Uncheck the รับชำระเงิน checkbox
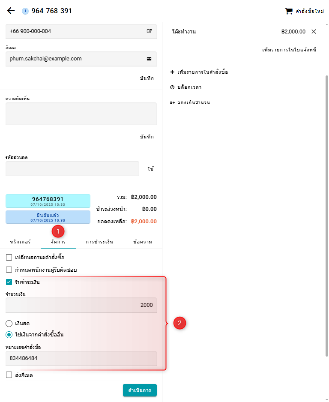Viewport: 329px width, 402px height. click(9, 282)
